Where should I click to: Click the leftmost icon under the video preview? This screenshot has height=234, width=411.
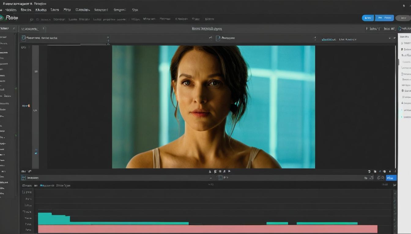[210, 172]
